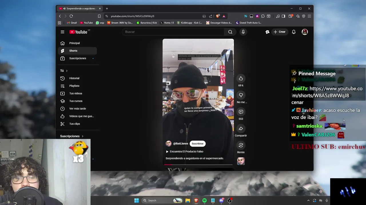This screenshot has width=366, height=205.
Task: Seek on the Short's red progress bar
Action: pyautogui.click(x=198, y=165)
